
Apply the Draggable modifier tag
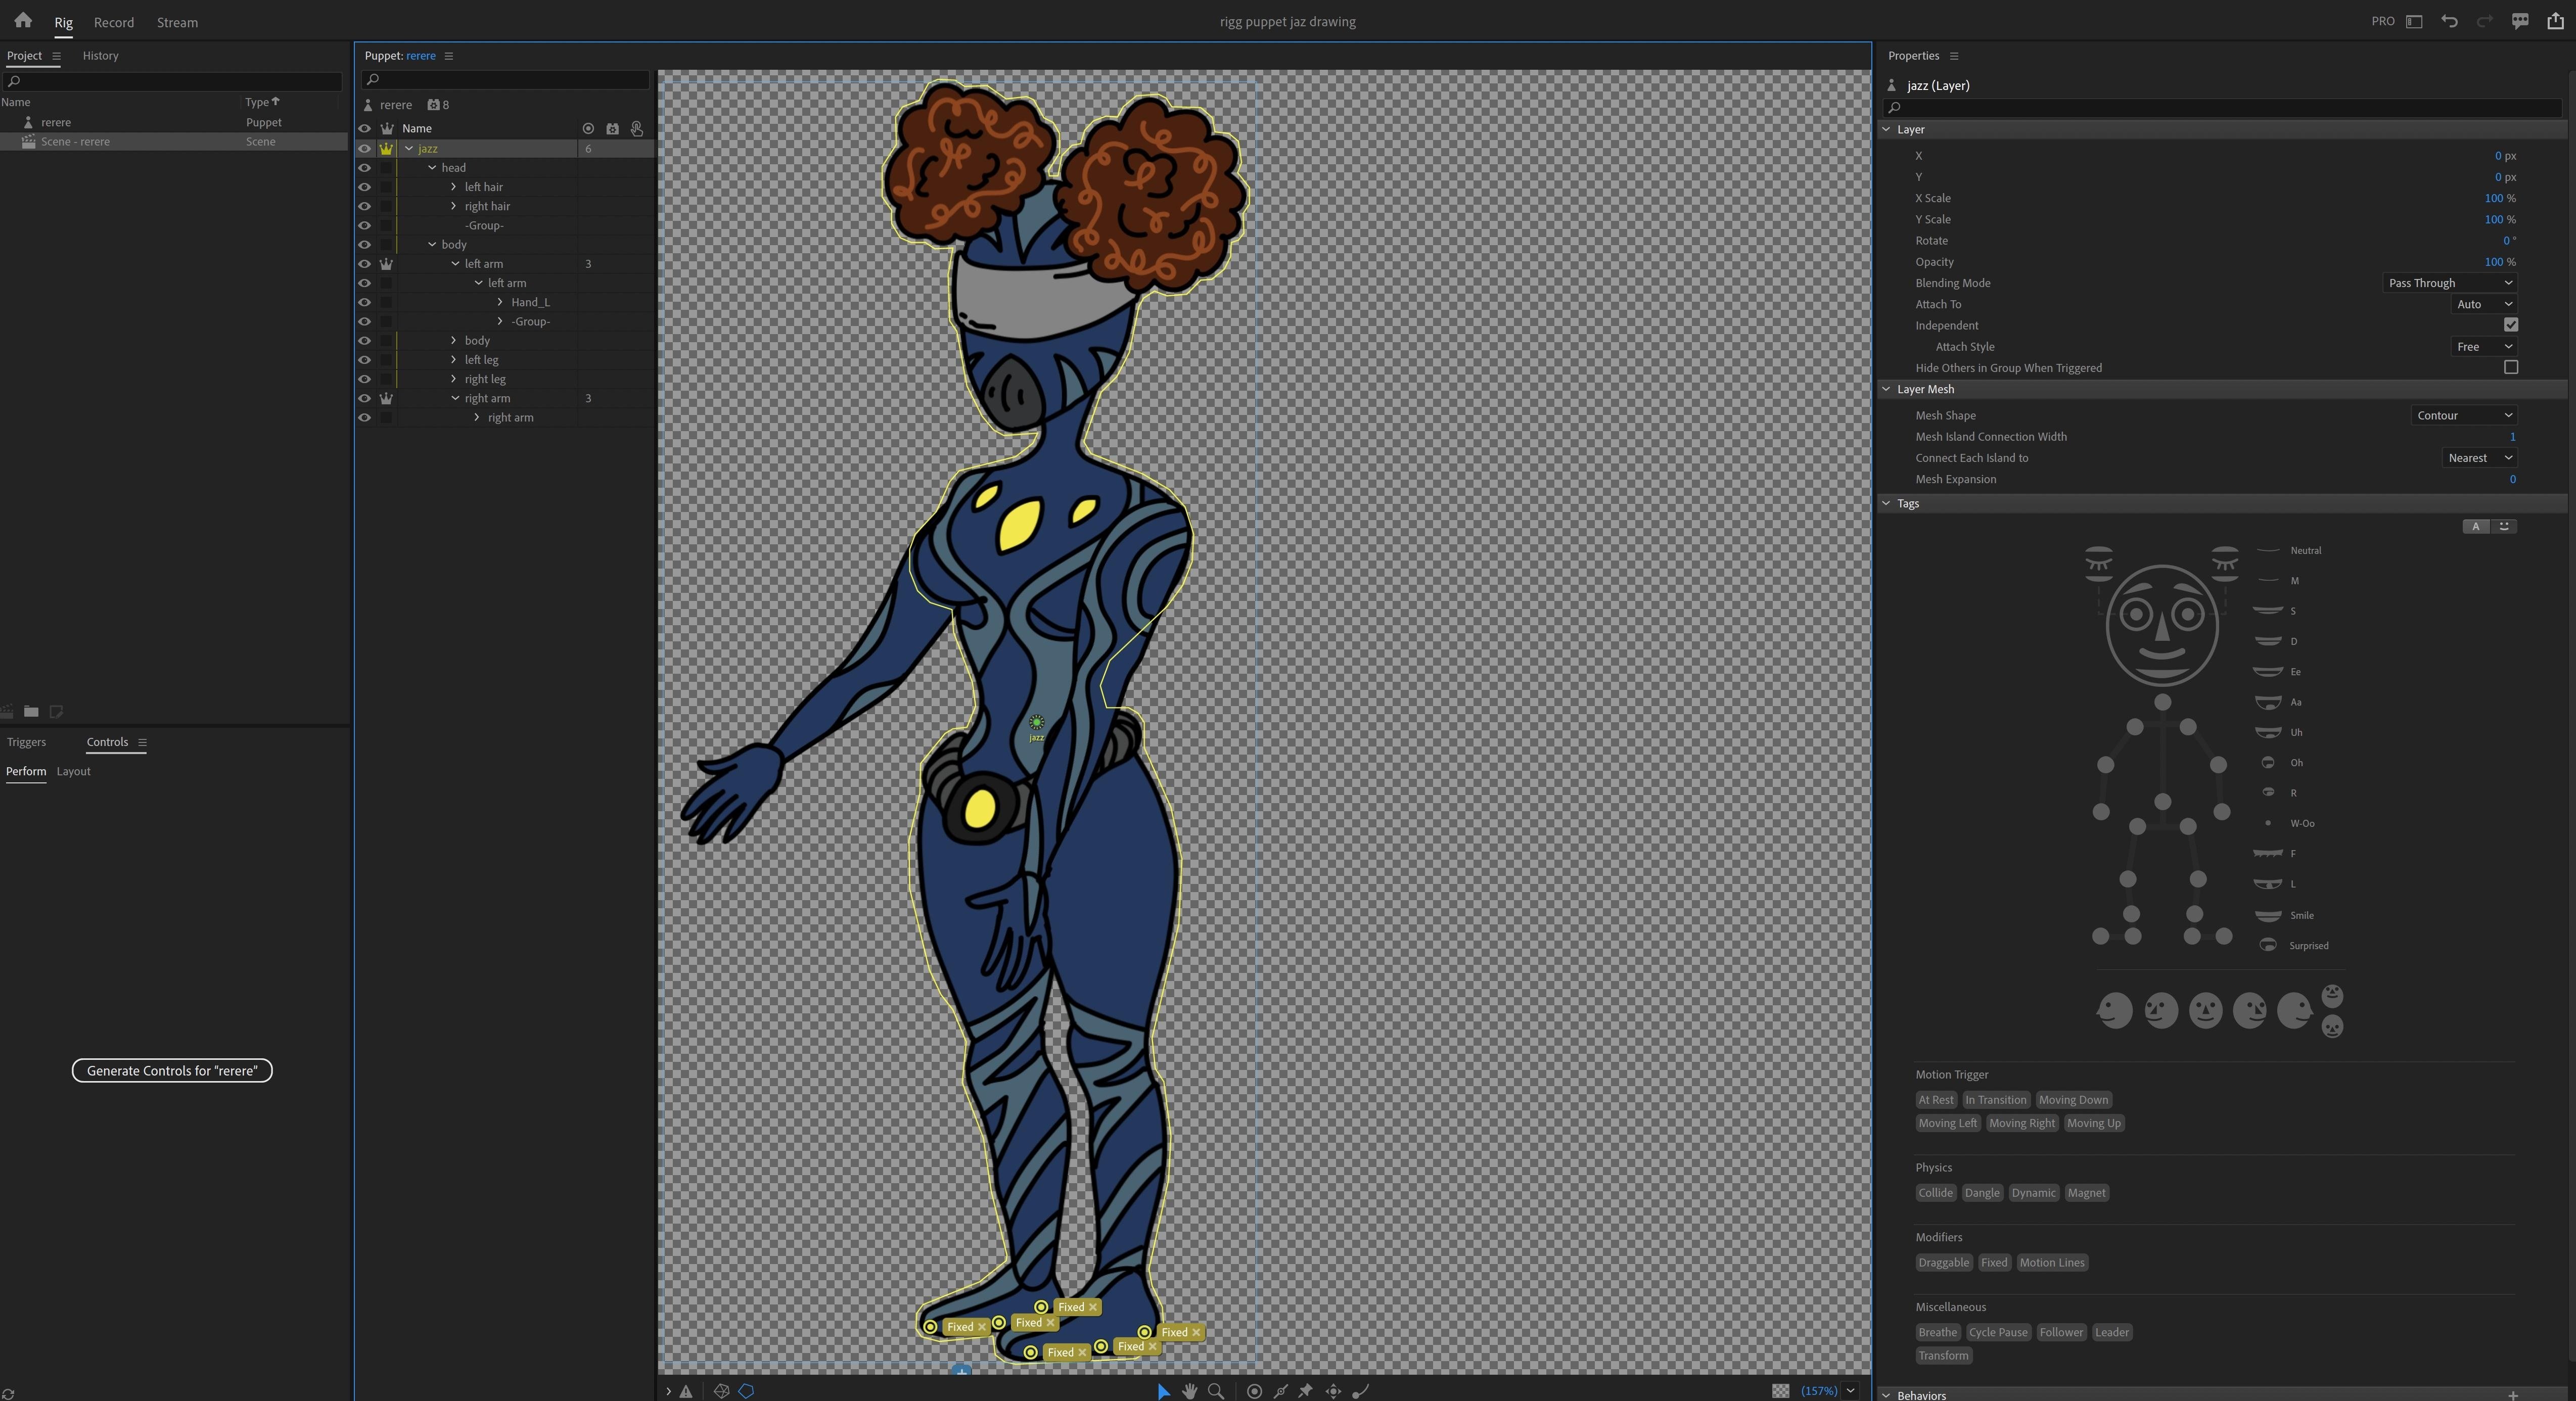coord(1944,1263)
